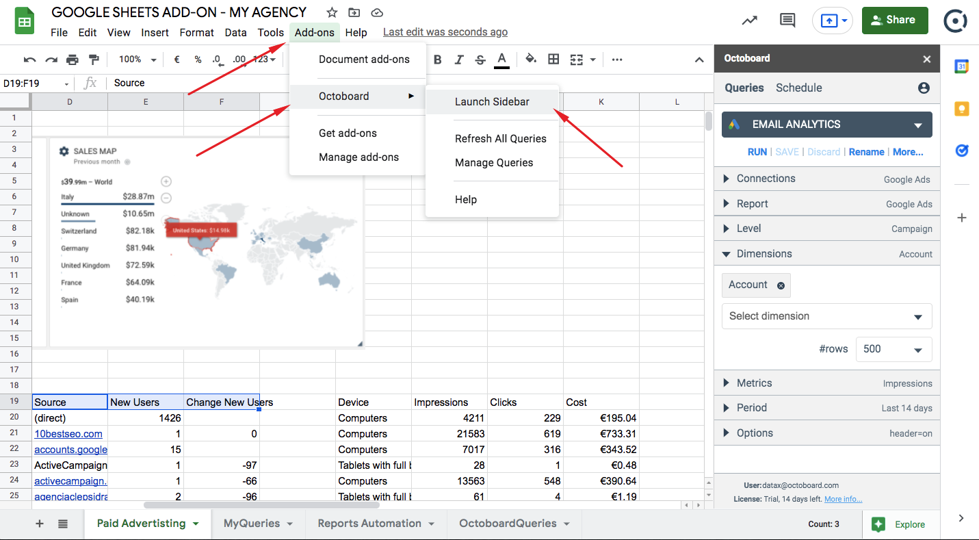Viewport: 979px width, 540px height.
Task: Click the redo icon in toolbar
Action: (x=51, y=60)
